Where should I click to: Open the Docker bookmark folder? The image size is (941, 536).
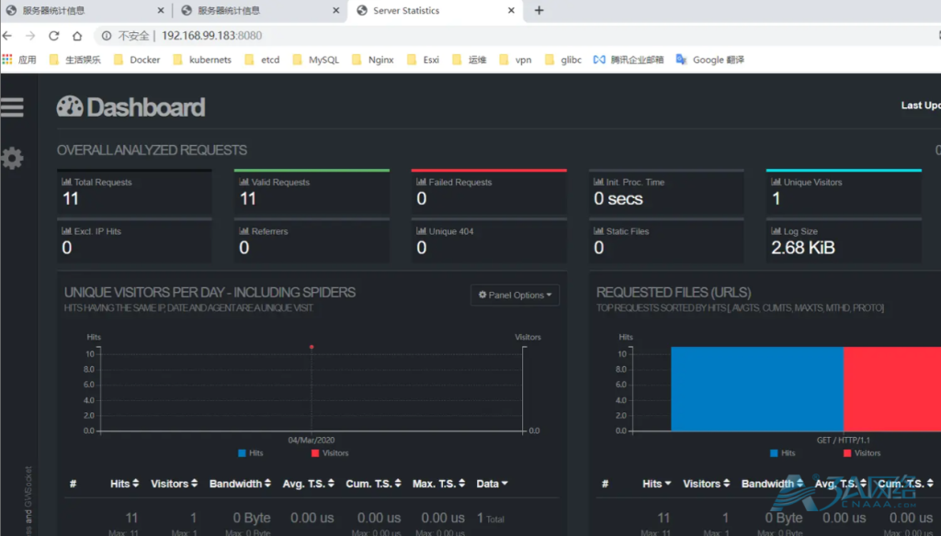136,60
